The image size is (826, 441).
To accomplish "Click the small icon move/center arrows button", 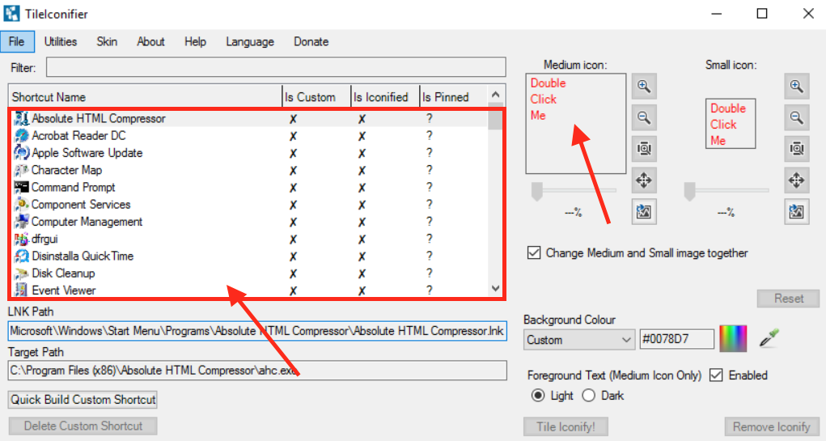I will (797, 180).
